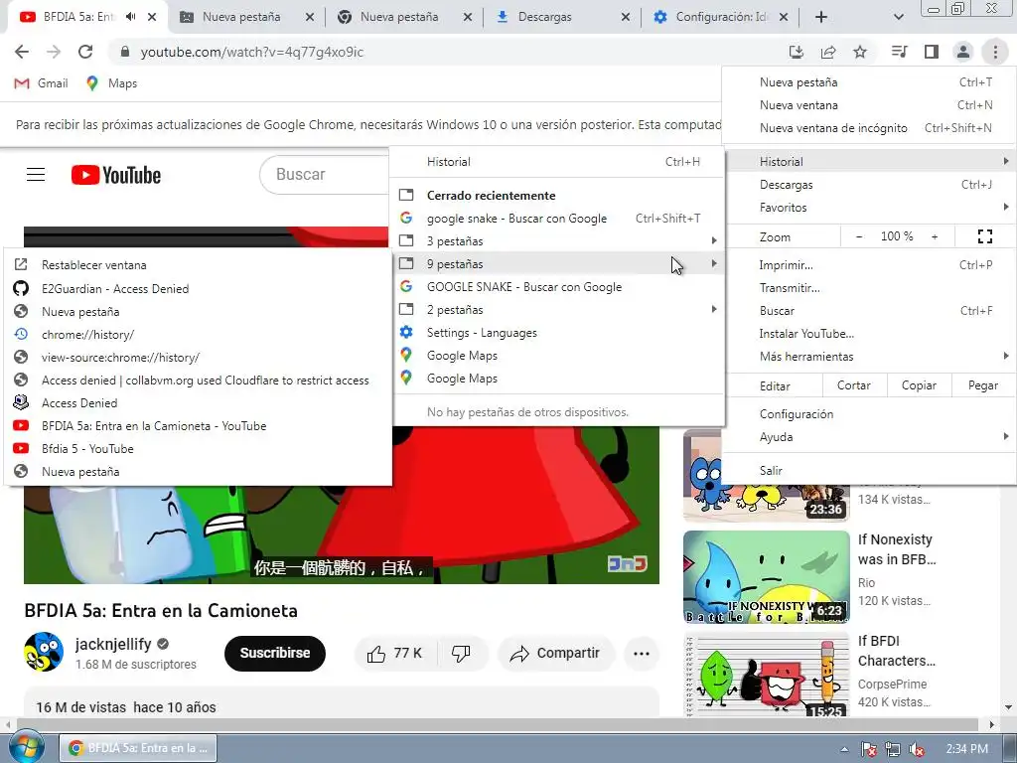Choose Nueva pestaña in Chrome menu
This screenshot has height=763, width=1017.
(869, 82)
